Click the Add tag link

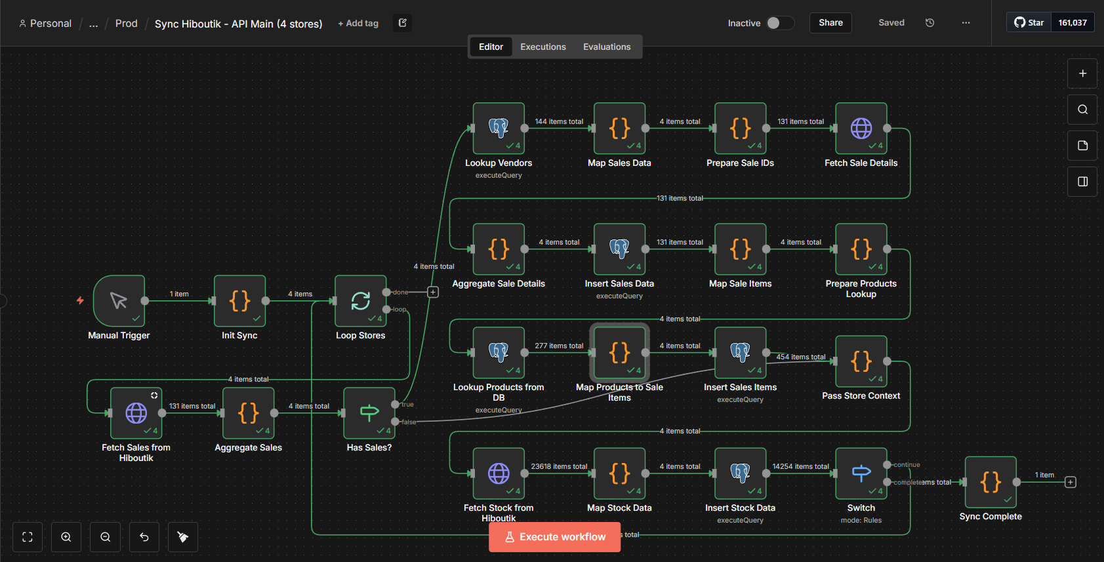pyautogui.click(x=358, y=24)
